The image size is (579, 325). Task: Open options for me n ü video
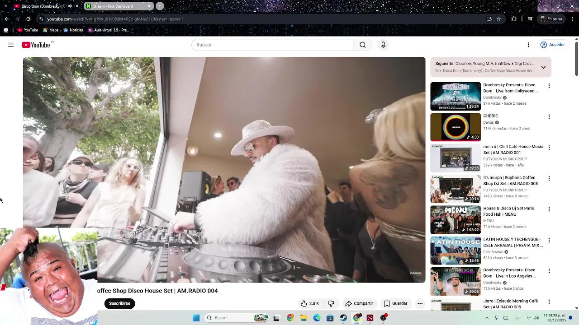[x=549, y=148]
